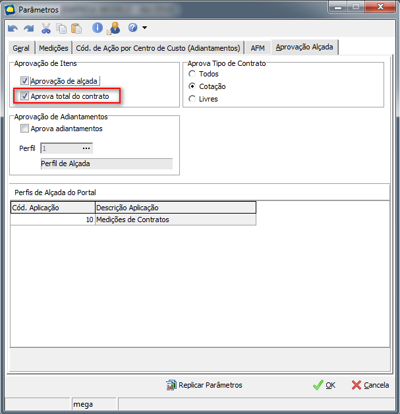
Task: Open the blue information icon
Action: (x=98, y=28)
